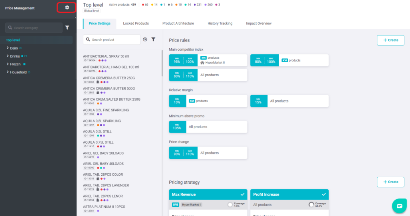
Task: Open the chat support bubble
Action: [x=399, y=206]
